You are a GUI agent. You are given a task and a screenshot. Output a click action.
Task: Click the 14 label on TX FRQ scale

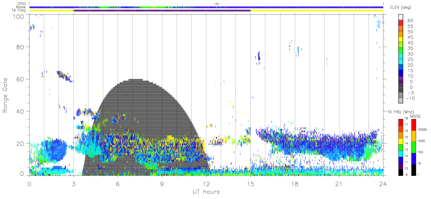tap(406, 143)
